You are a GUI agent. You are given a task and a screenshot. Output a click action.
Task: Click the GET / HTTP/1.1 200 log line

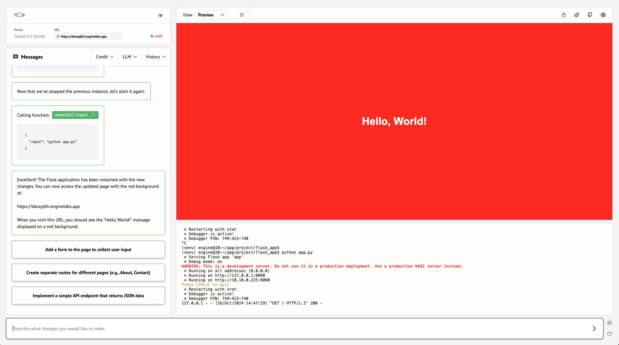[252, 303]
